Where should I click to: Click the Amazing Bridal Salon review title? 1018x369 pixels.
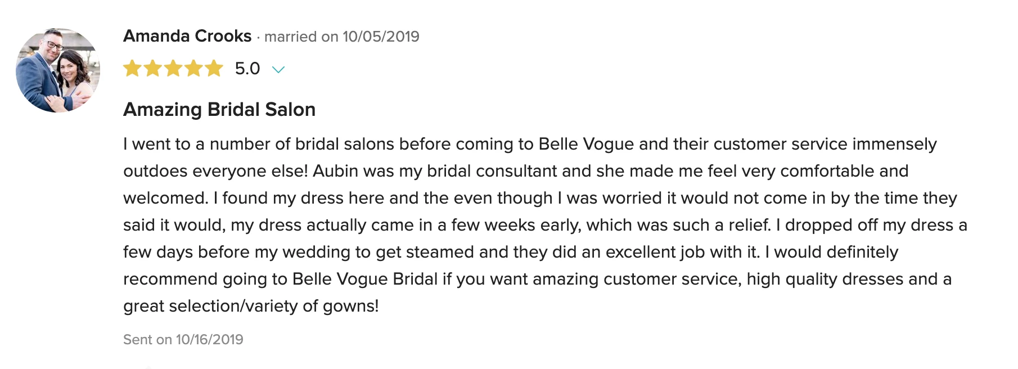point(219,109)
